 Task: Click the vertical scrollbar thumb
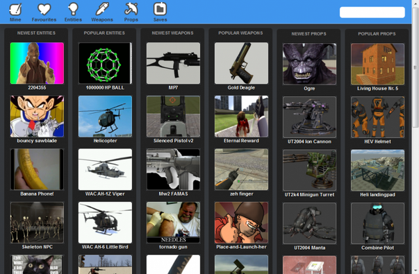pos(415,67)
